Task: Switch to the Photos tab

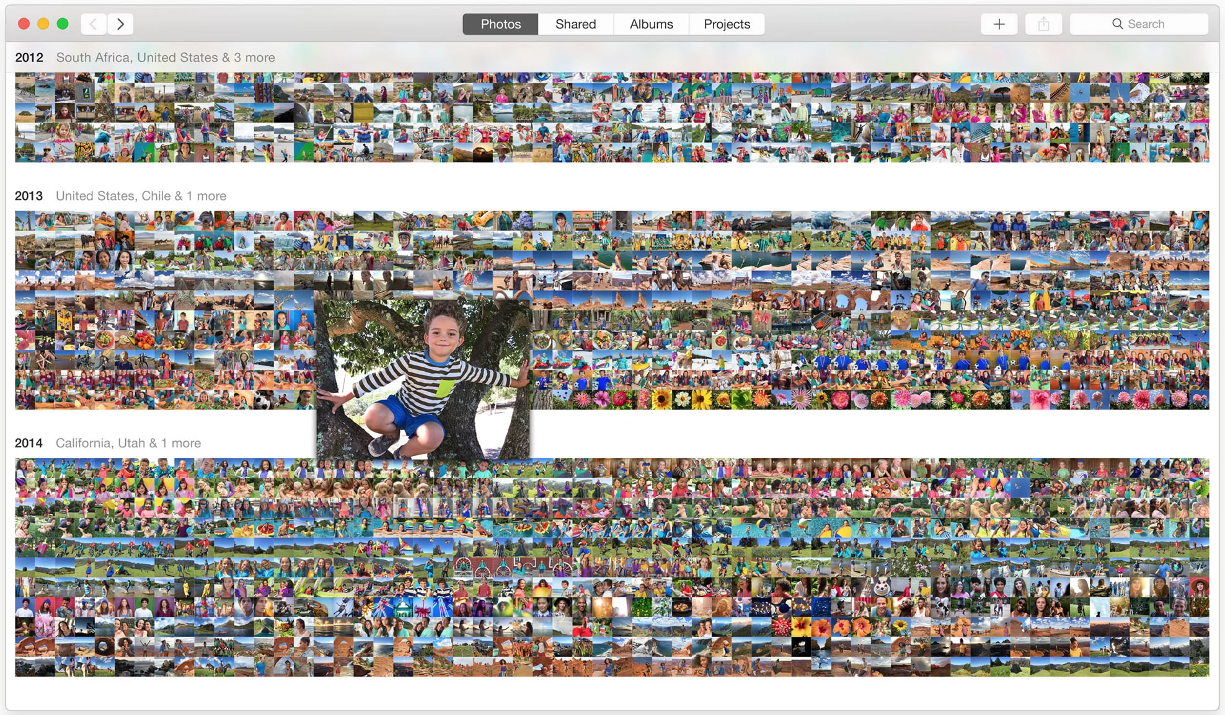Action: pyautogui.click(x=500, y=24)
